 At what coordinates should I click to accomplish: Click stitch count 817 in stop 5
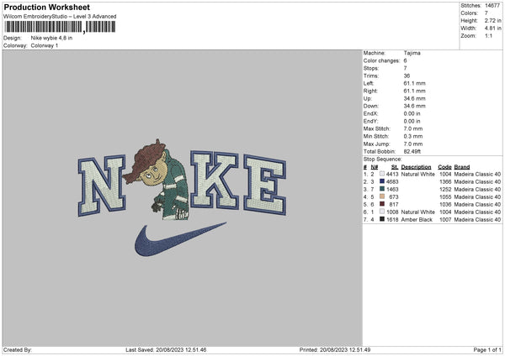click(394, 204)
